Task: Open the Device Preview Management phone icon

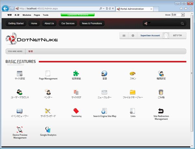Action: coord(19,130)
